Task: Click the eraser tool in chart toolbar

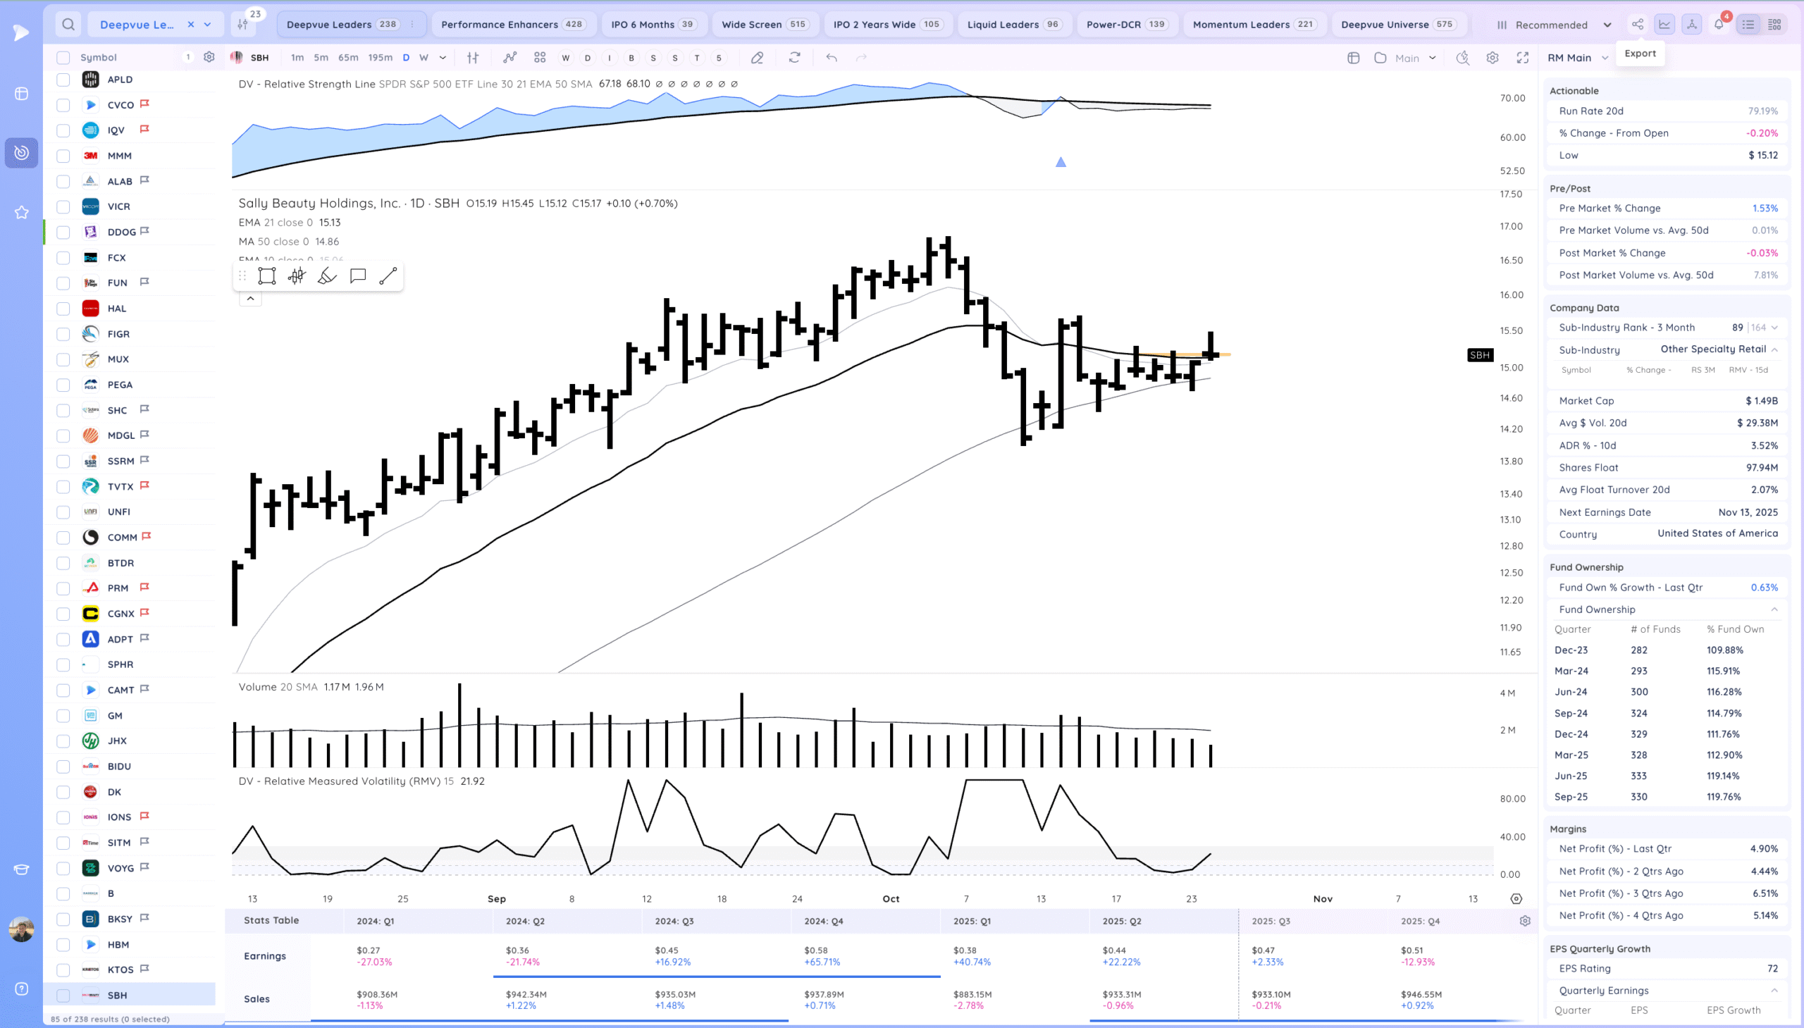Action: [x=757, y=58]
